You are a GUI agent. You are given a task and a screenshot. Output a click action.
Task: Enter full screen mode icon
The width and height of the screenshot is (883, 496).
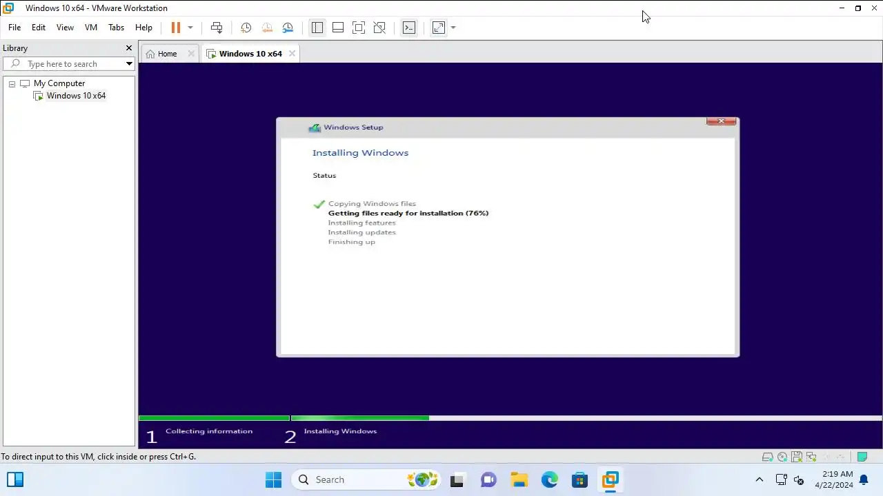(359, 28)
